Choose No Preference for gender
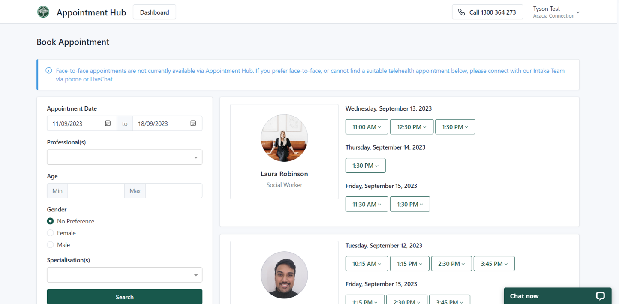The width and height of the screenshot is (619, 304). coord(50,221)
